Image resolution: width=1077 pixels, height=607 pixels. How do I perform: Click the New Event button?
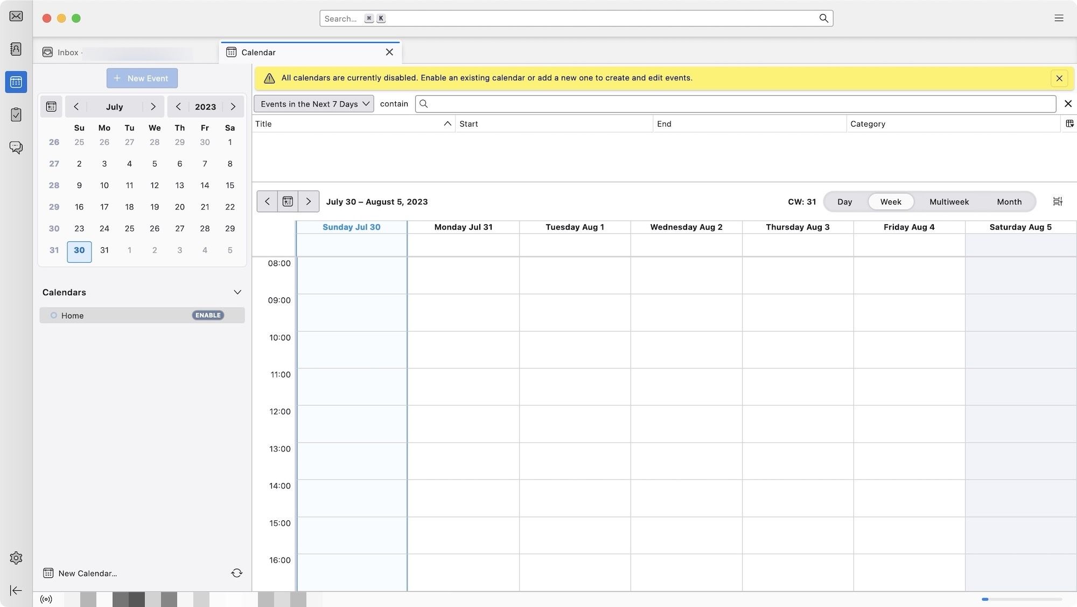[142, 78]
